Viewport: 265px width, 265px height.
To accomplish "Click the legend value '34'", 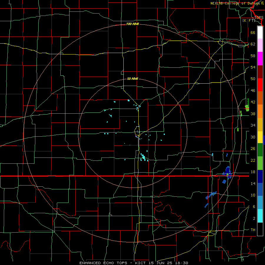I will pyautogui.click(x=253, y=125).
